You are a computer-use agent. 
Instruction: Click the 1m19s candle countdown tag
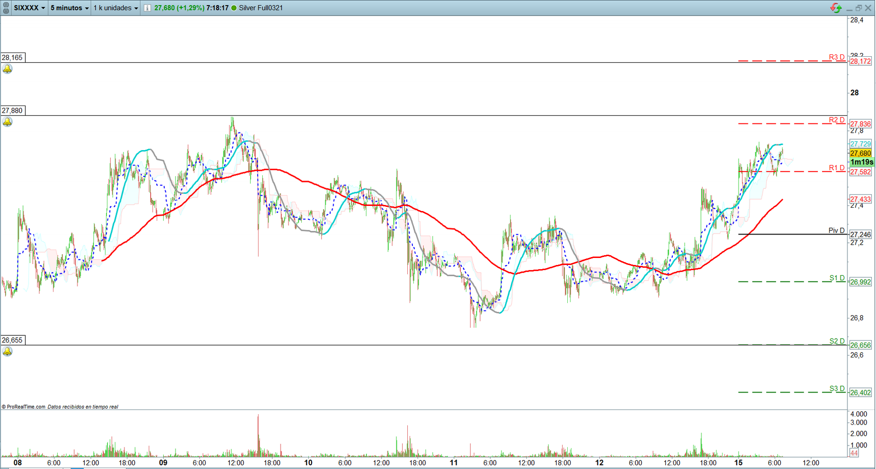point(861,162)
